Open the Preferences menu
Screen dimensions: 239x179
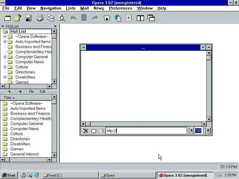pyautogui.click(x=121, y=8)
